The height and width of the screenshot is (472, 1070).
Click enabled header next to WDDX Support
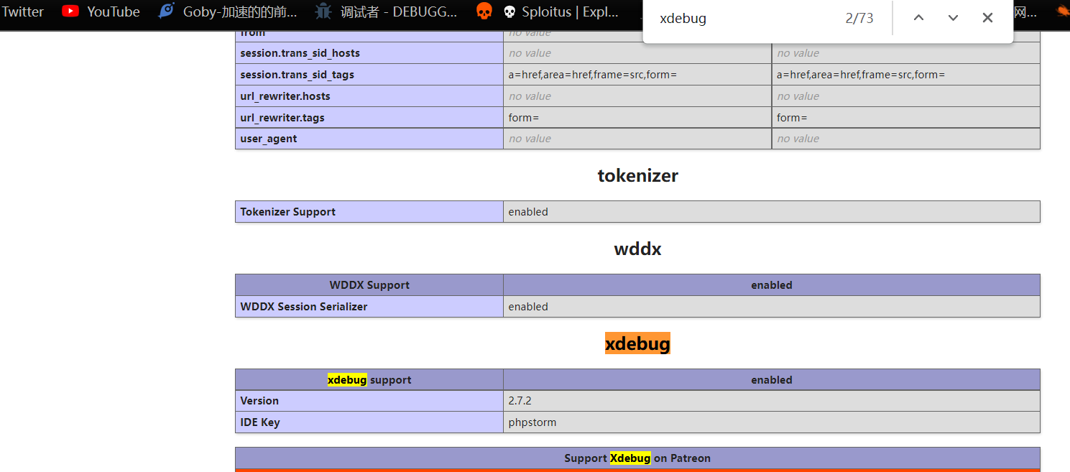click(772, 285)
